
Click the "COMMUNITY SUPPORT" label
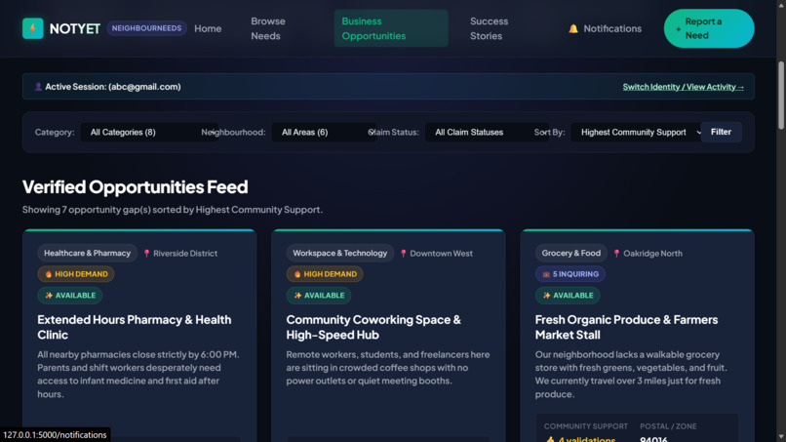pos(585,426)
